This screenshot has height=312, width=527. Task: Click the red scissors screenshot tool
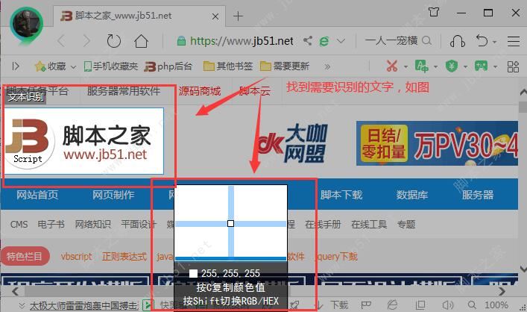click(392, 66)
